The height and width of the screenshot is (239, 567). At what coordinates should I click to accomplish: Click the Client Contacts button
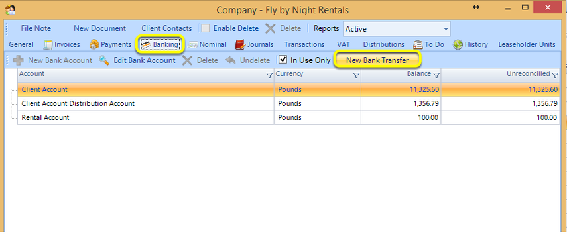click(166, 28)
